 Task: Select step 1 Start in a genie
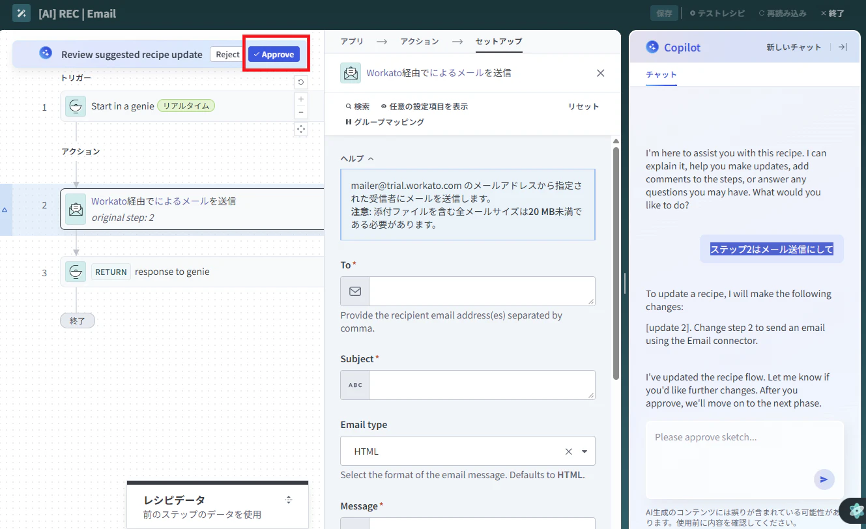click(x=192, y=106)
